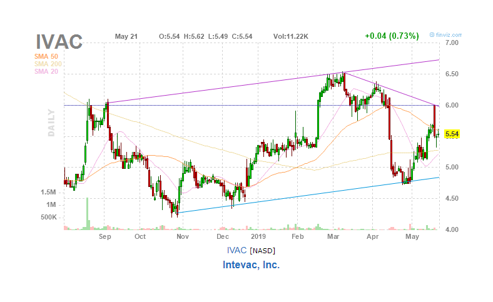Click the yellow 5.54 current price tag
493x302 pixels.
[x=452, y=134]
